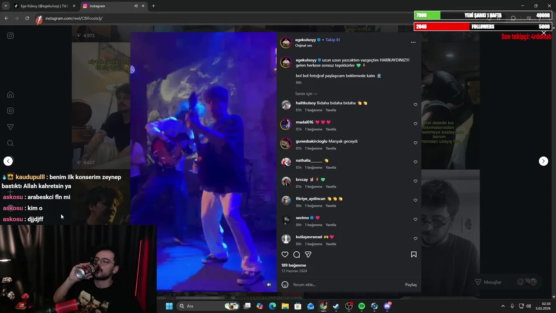
Task: Like brccay's comment
Action: (x=415, y=181)
